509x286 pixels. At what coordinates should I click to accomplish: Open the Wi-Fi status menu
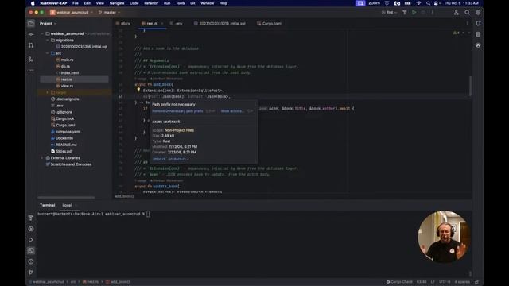418,3
